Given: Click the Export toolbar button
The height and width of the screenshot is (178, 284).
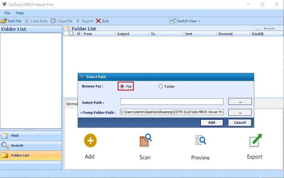Looking at the screenshot, I should [85, 21].
